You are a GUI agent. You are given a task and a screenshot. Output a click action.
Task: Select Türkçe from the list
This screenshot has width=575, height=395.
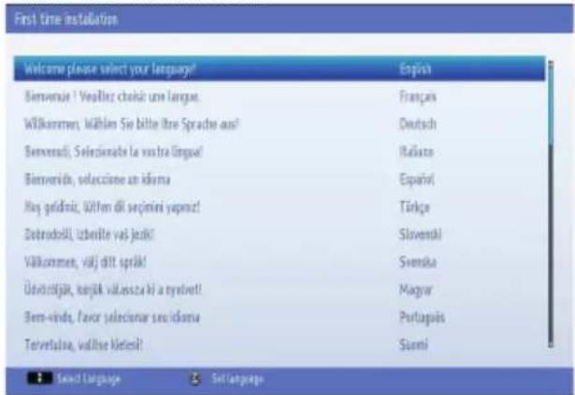point(280,207)
